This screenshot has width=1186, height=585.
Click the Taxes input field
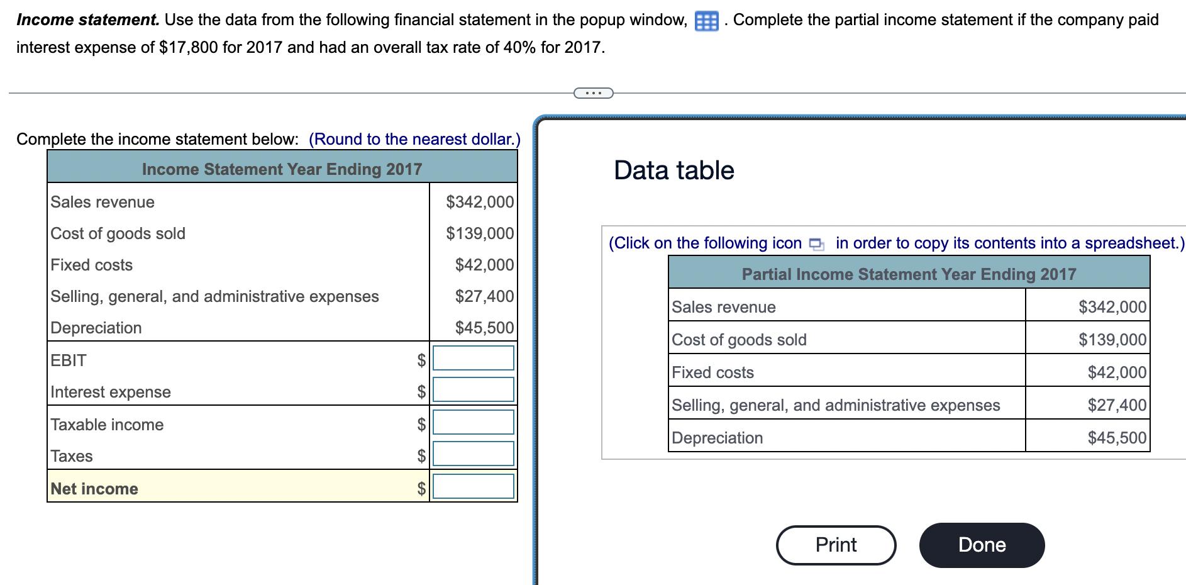[474, 454]
